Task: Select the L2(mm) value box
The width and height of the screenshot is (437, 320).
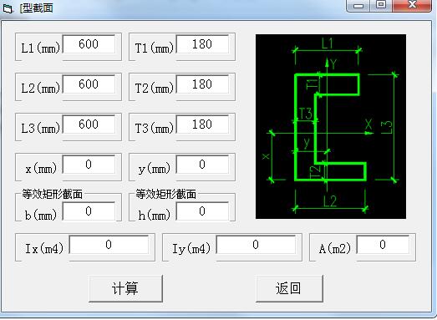Action: [89, 84]
